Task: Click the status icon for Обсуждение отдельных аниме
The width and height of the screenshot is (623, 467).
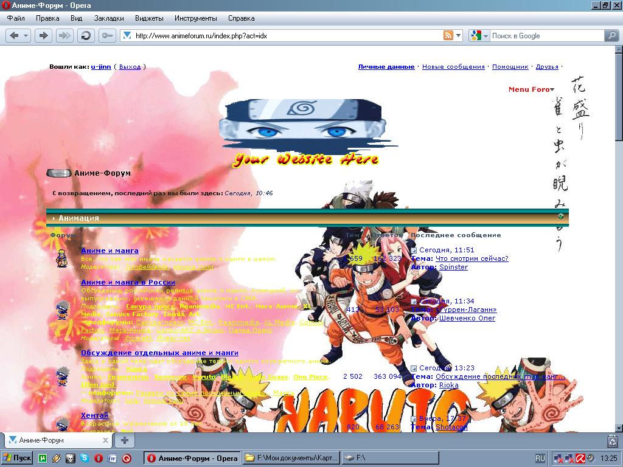Action: [x=63, y=376]
